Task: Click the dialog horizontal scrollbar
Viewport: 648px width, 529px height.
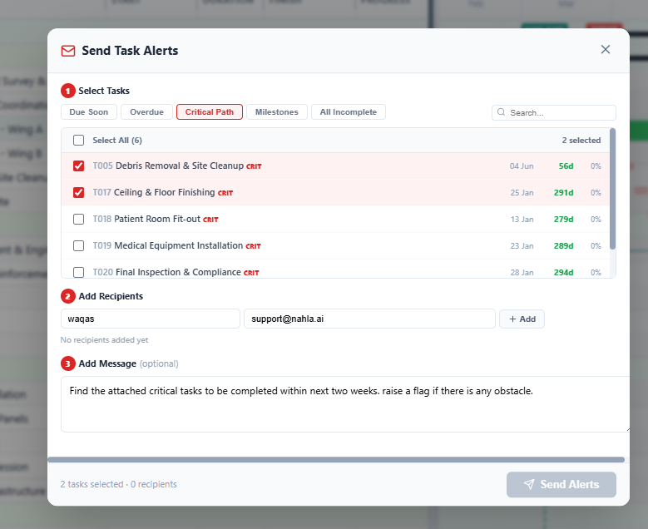Action: coord(336,460)
